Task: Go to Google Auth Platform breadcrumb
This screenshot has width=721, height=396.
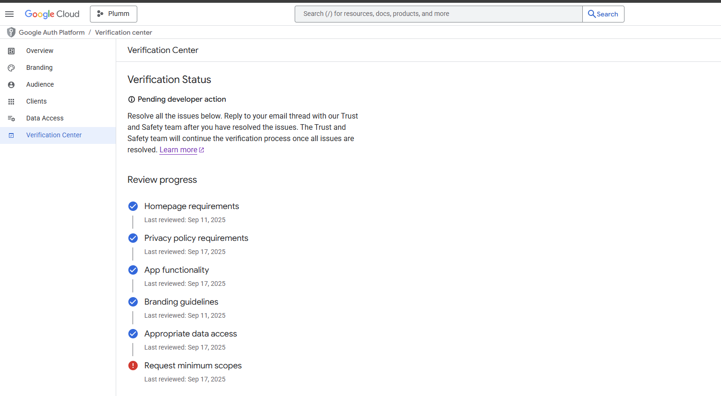Action: (x=52, y=32)
